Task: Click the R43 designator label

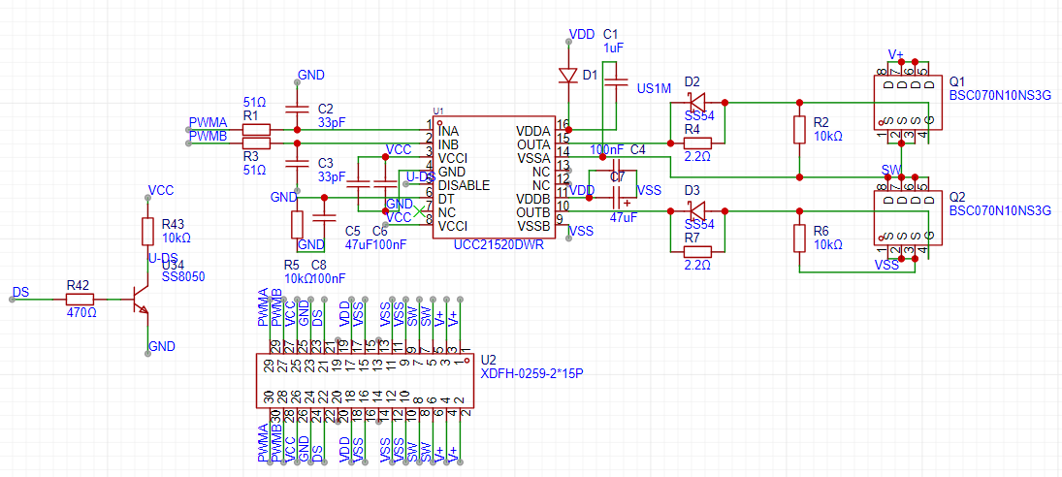Action: coord(174,224)
